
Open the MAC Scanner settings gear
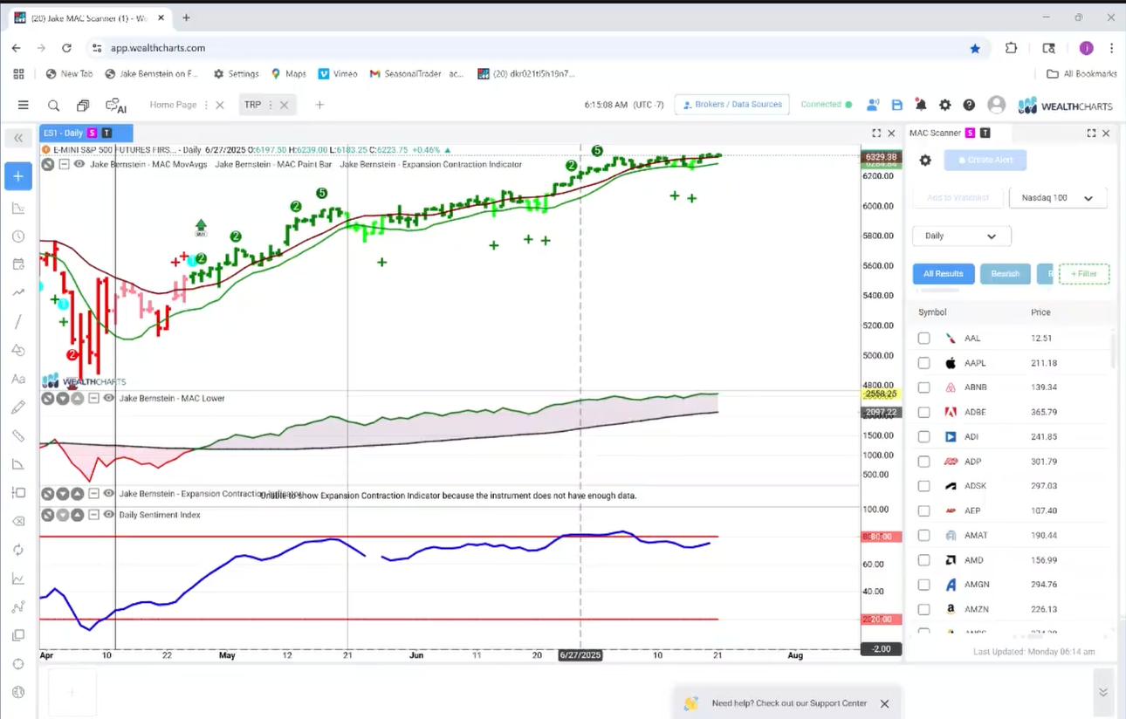(x=925, y=161)
